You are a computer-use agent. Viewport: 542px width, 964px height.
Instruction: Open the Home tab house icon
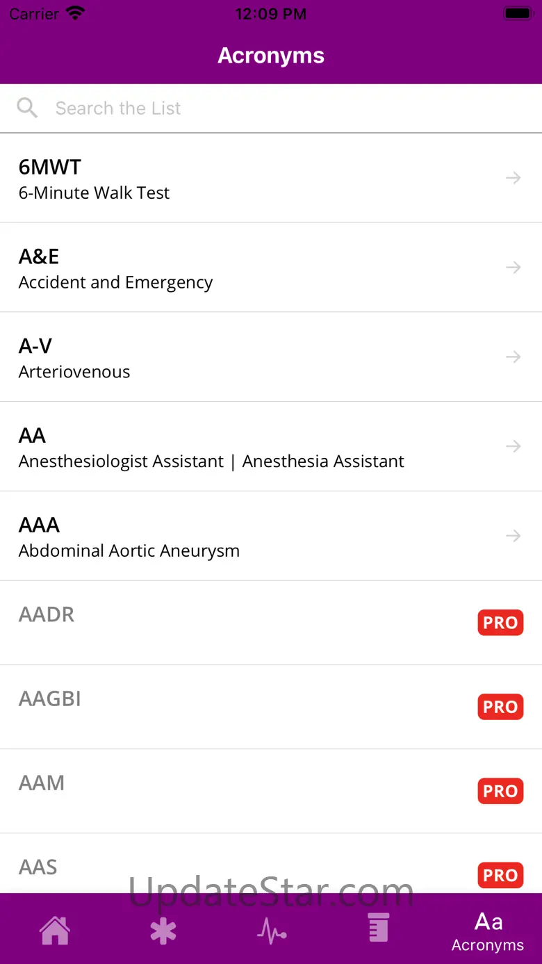click(x=54, y=929)
